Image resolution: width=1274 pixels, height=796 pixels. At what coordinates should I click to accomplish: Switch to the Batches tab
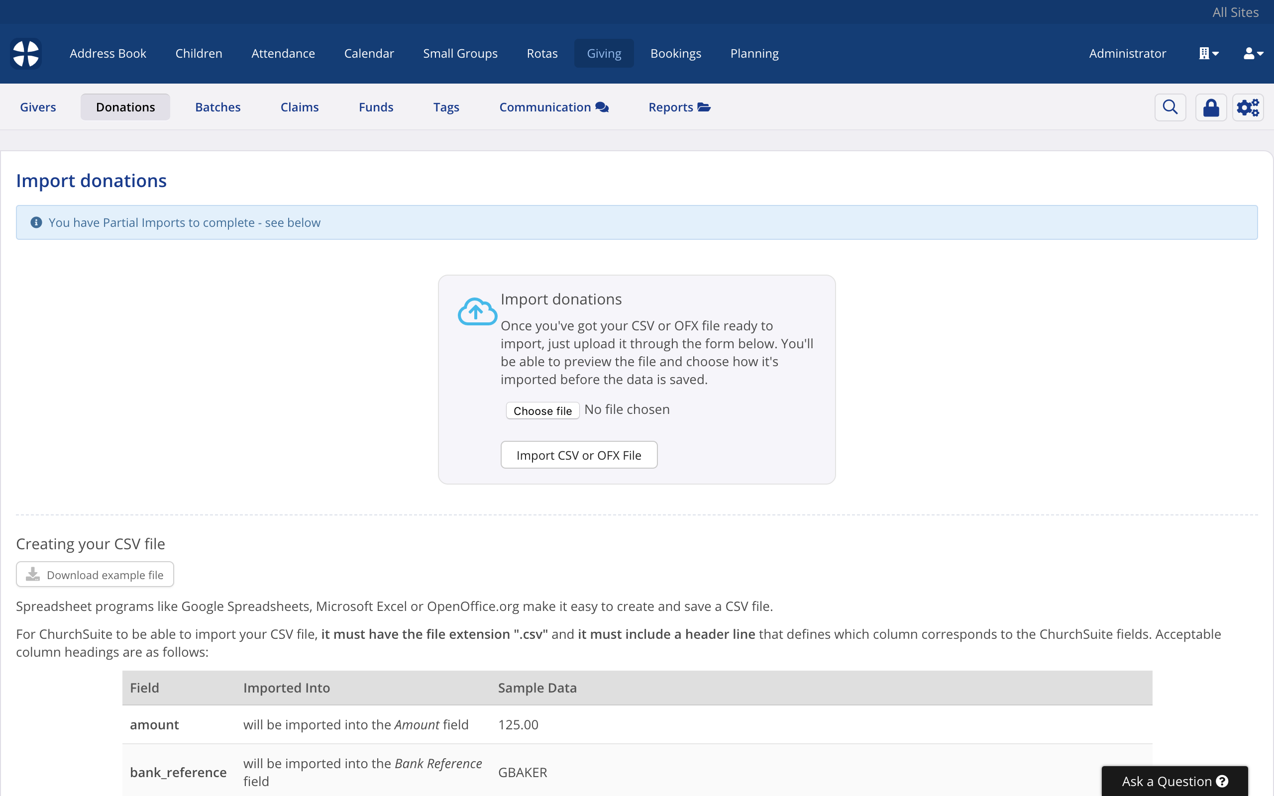(217, 107)
